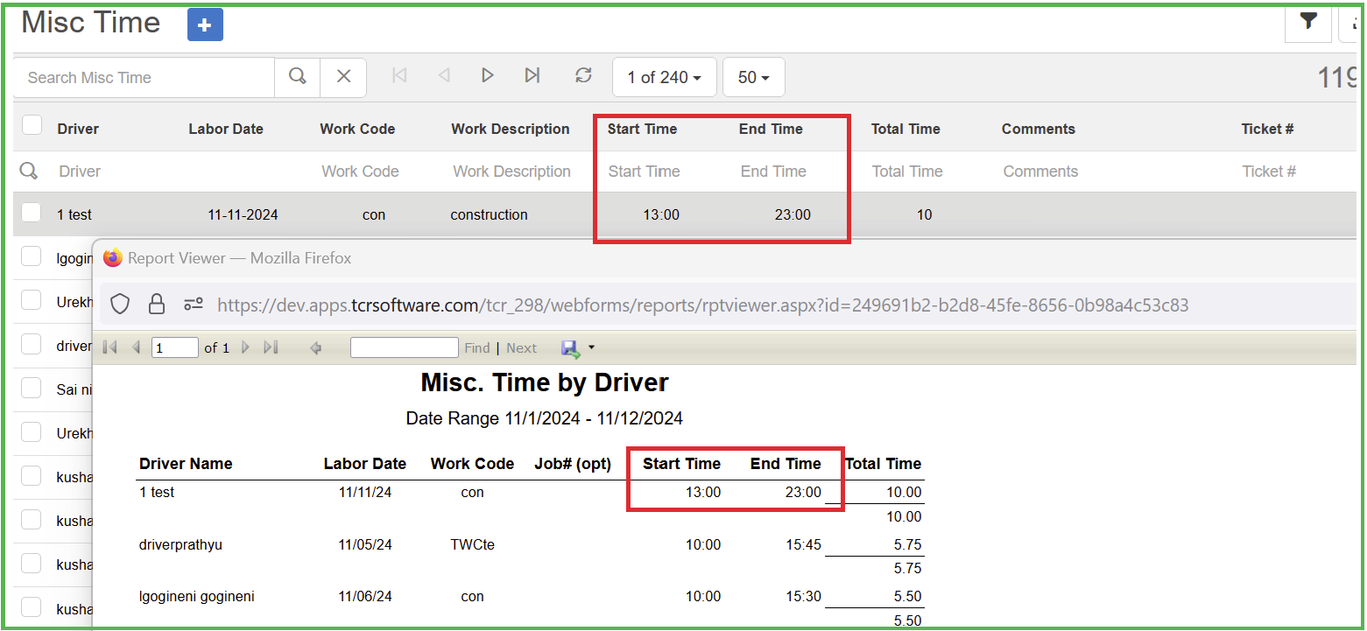Click the lgogineni gogineni name in the report
This screenshot has width=1367, height=631.
[197, 596]
